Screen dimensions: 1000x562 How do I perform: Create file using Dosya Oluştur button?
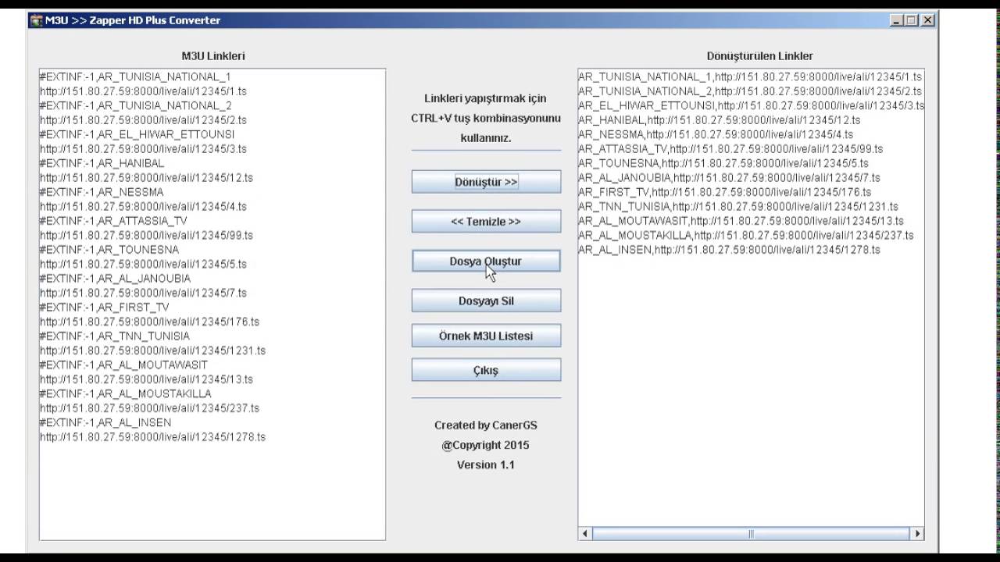tap(486, 261)
